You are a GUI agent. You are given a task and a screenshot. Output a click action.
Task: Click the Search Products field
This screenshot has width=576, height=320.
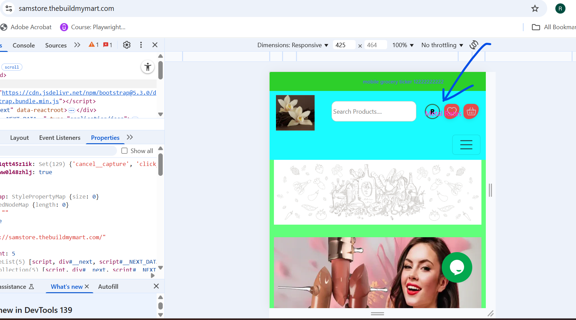(x=374, y=111)
